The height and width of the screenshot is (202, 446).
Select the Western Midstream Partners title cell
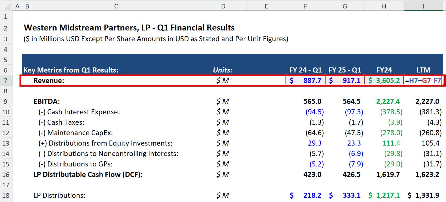tap(129, 28)
